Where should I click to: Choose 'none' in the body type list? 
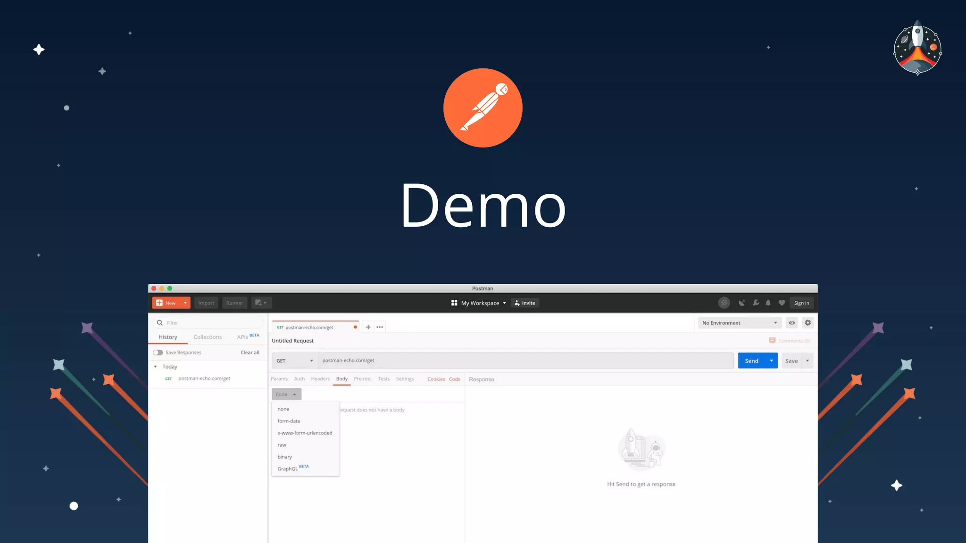[x=306, y=409]
